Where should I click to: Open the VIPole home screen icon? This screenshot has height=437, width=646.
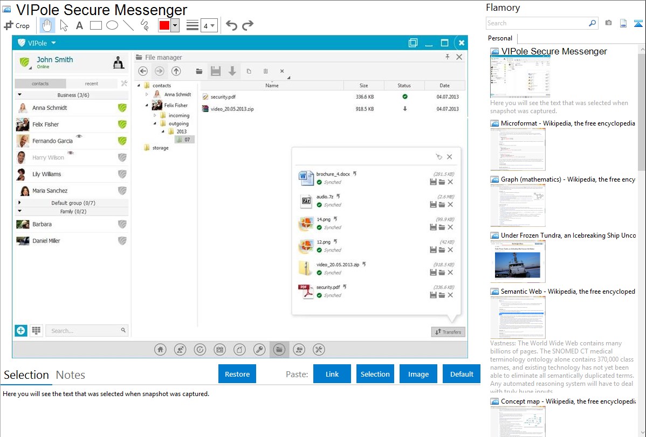160,350
